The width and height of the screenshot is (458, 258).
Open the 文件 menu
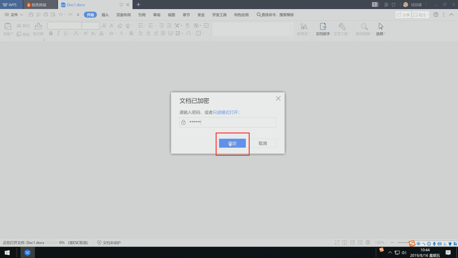tap(14, 15)
